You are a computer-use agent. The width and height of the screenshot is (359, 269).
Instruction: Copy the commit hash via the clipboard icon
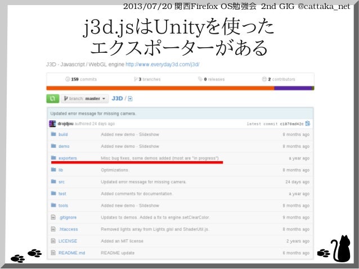coord(308,124)
